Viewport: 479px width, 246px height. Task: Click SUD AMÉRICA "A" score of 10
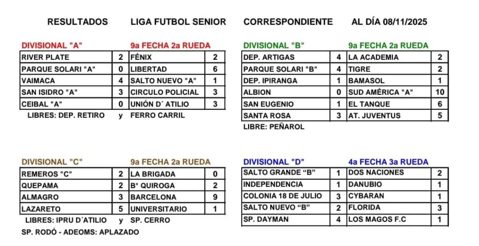click(440, 92)
